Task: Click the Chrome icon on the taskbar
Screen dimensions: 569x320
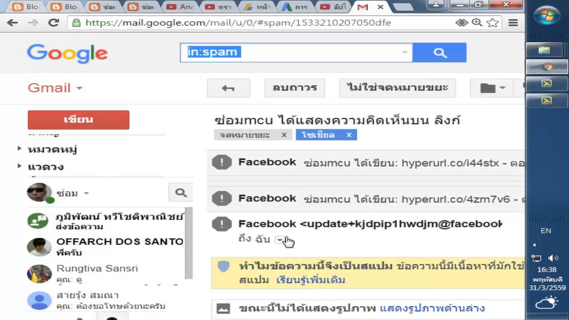Action: pyautogui.click(x=547, y=67)
